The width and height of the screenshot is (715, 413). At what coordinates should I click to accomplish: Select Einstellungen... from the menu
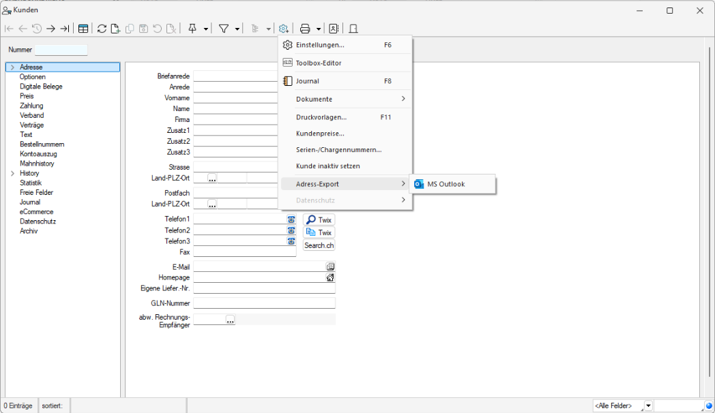(345, 44)
